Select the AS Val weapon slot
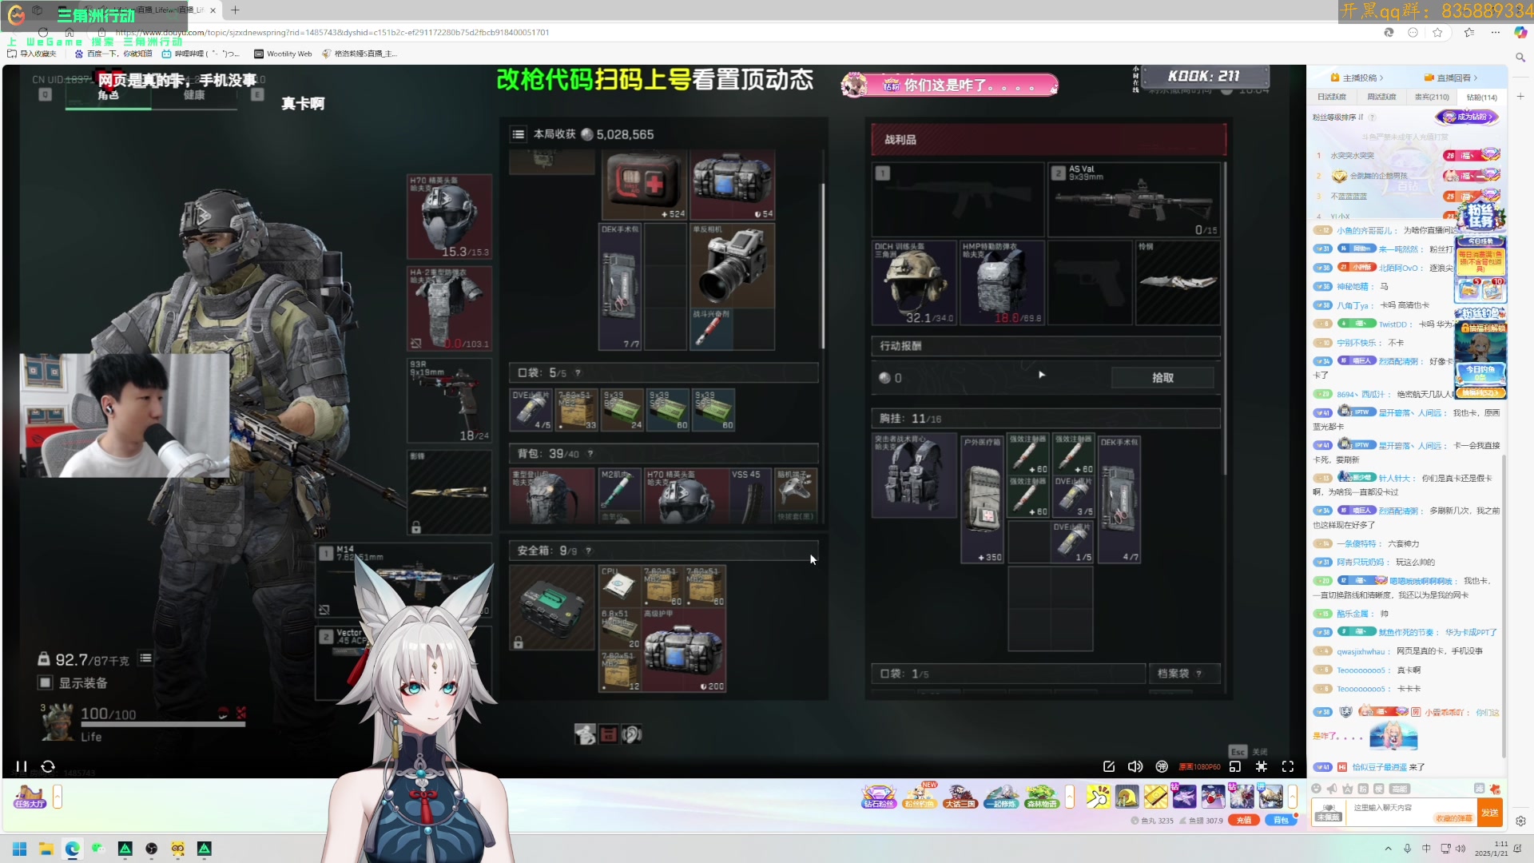This screenshot has height=863, width=1534. (1134, 200)
